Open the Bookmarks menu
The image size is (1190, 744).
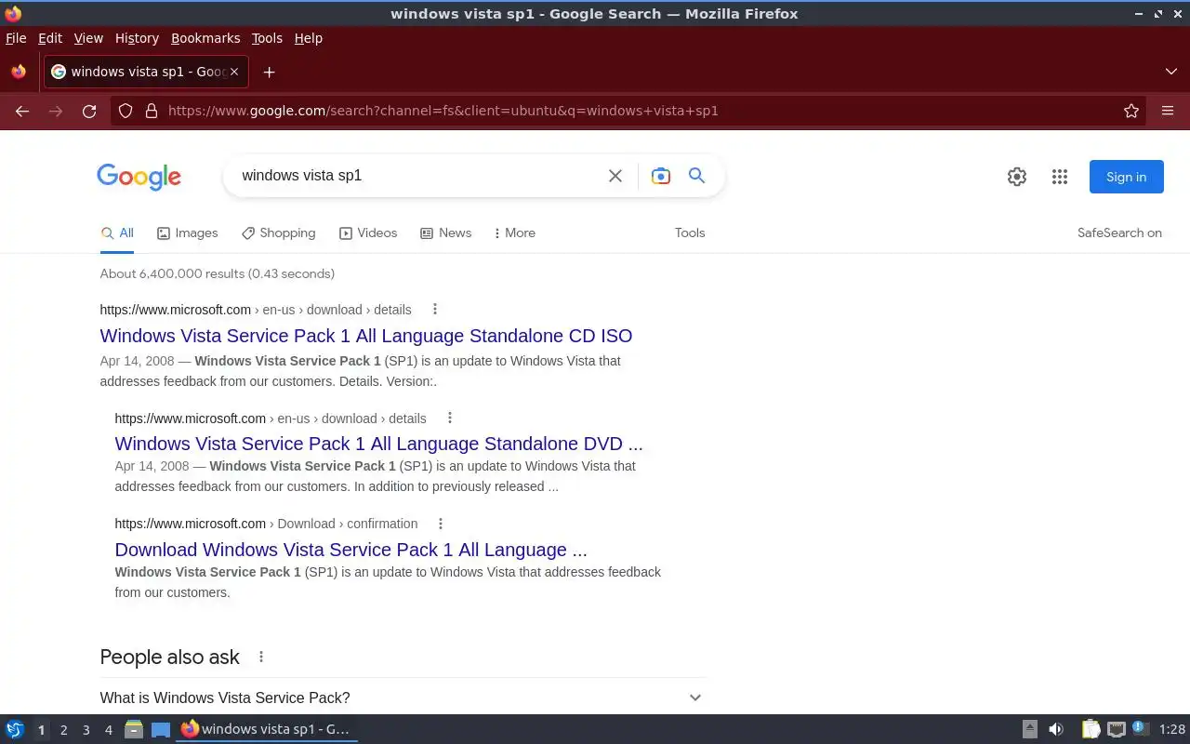coord(205,38)
